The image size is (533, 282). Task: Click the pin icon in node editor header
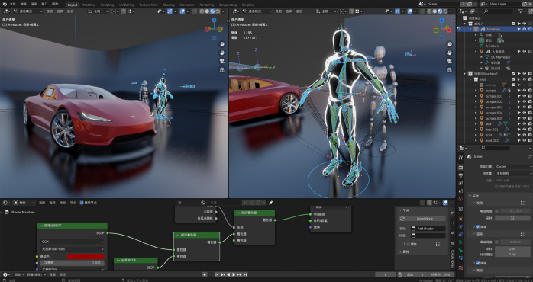click(271, 203)
